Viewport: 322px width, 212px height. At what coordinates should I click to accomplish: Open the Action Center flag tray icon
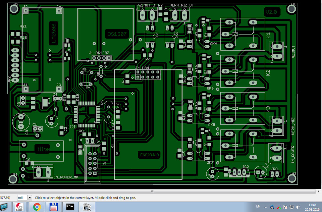[285, 207]
